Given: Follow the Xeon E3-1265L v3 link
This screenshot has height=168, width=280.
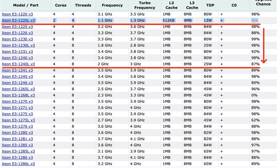Looking at the screenshot, I should [x=18, y=89].
